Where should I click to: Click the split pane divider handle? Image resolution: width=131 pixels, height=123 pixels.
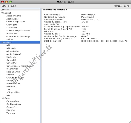point(41,66)
